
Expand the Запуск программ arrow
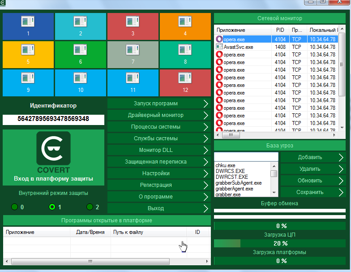point(205,104)
